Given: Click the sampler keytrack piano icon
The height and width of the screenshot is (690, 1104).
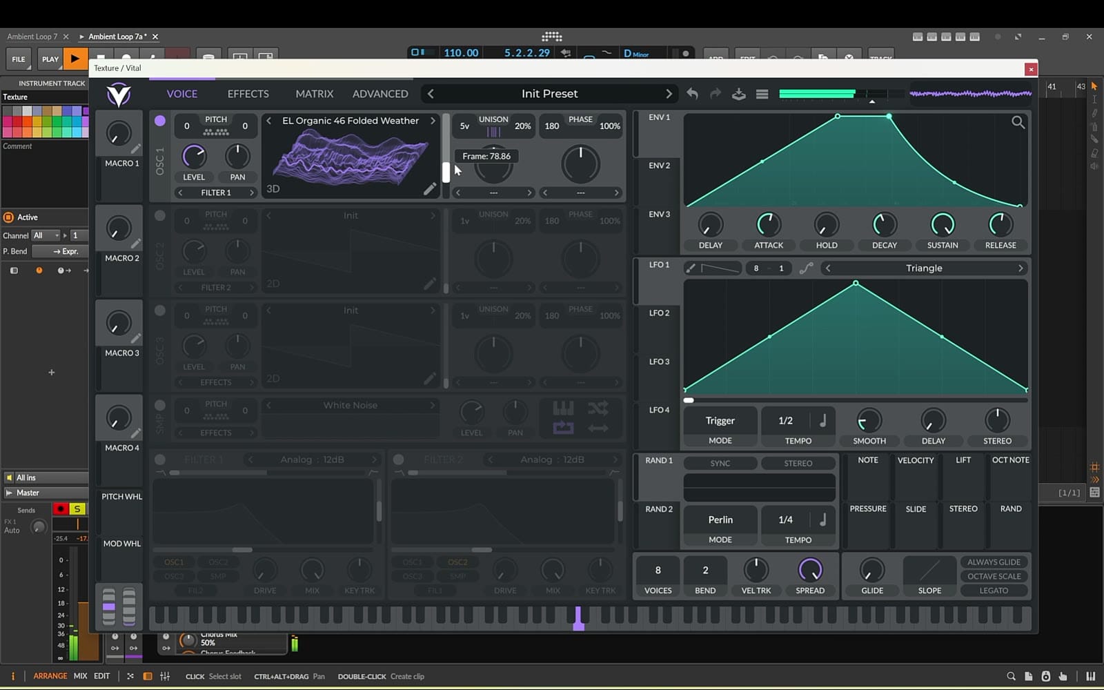Looking at the screenshot, I should tap(563, 408).
